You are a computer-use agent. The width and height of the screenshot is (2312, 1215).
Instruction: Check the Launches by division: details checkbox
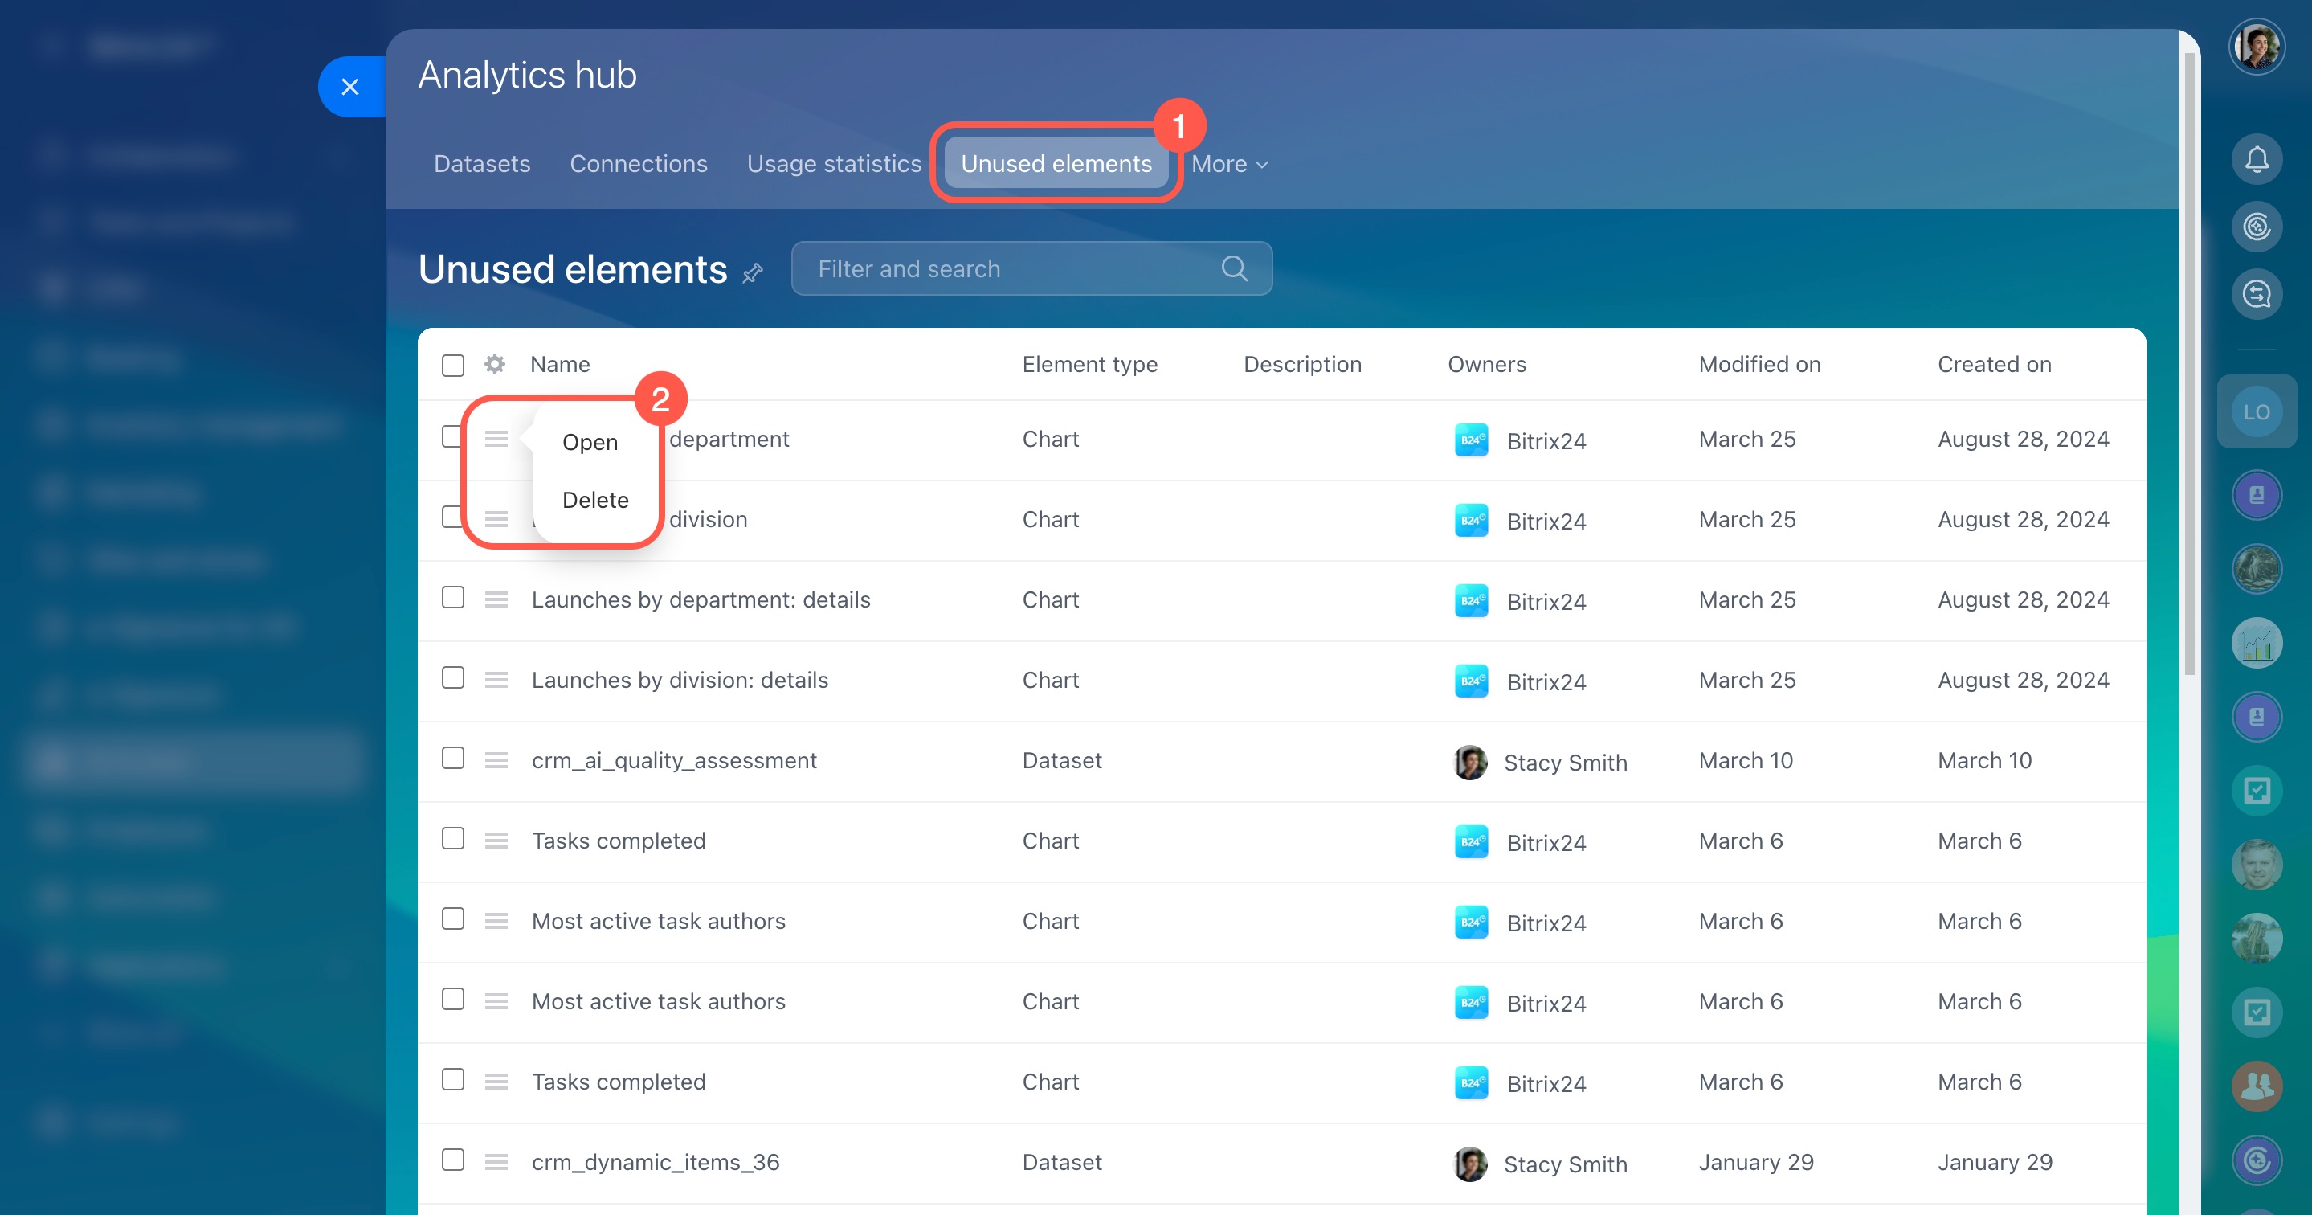[453, 678]
